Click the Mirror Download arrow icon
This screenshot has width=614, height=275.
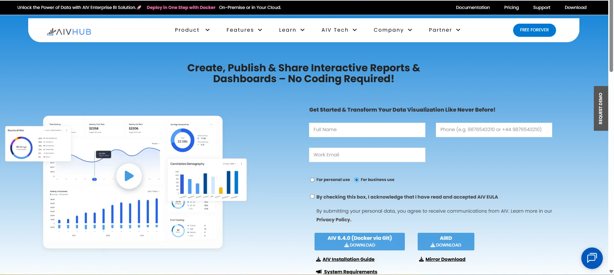422,259
